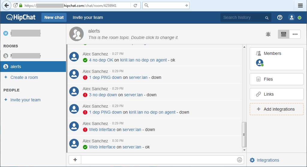Click Create a room link
The height and width of the screenshot is (167, 307).
click(x=24, y=77)
